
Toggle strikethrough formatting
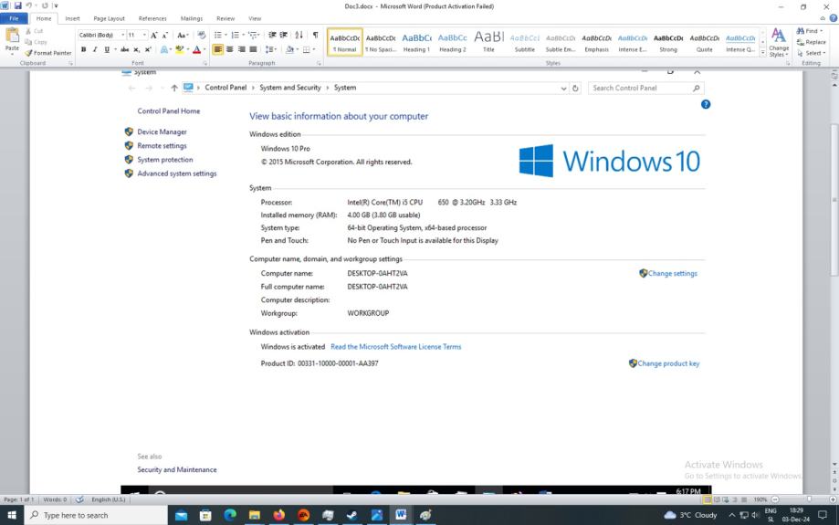click(125, 50)
